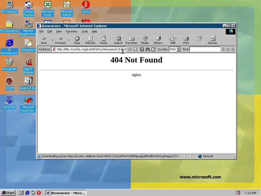This screenshot has width=261, height=196.
Task: Launch Outlook Express from Quick Launch
Action: click(x=33, y=193)
